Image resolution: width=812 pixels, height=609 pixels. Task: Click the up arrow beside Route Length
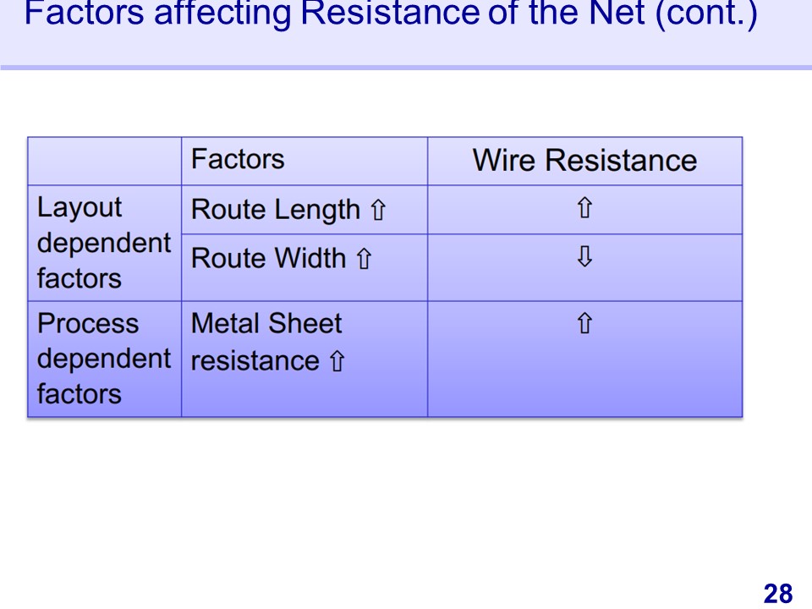click(378, 211)
